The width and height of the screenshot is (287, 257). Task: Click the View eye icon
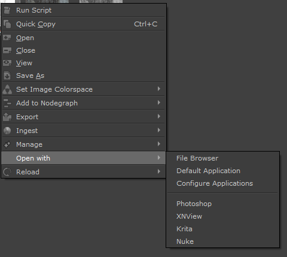(x=7, y=63)
